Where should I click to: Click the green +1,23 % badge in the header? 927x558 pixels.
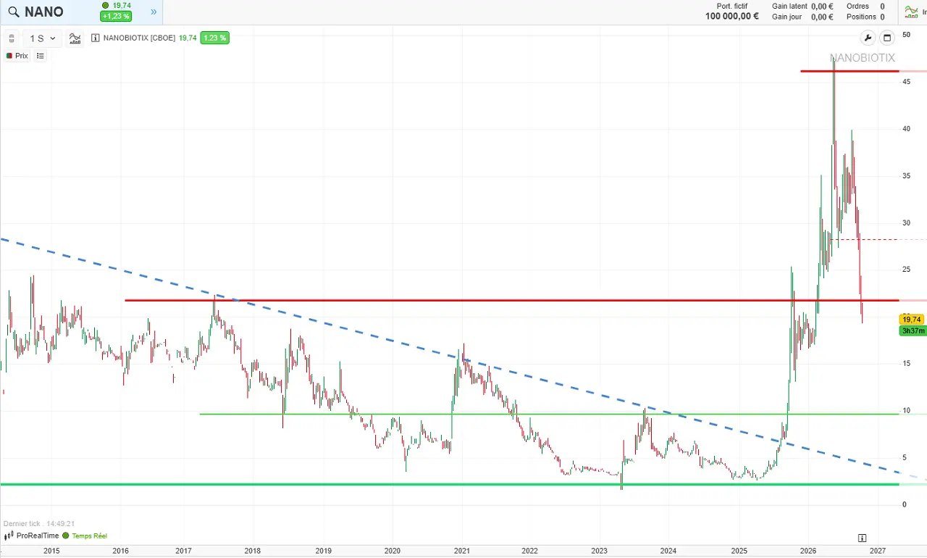coord(116,17)
